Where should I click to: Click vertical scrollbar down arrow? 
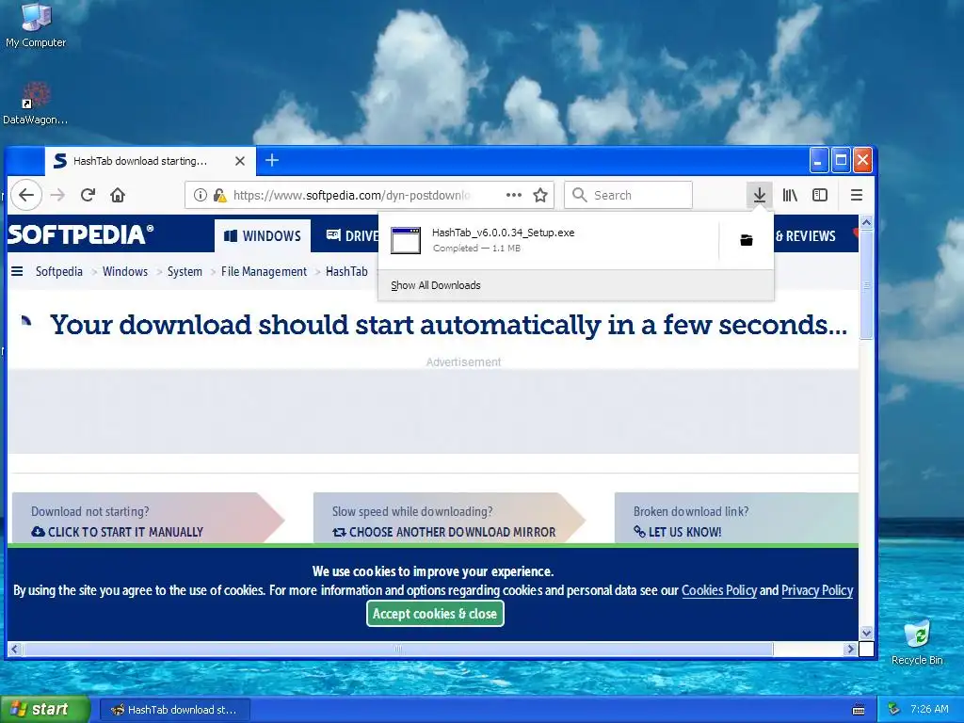click(866, 633)
